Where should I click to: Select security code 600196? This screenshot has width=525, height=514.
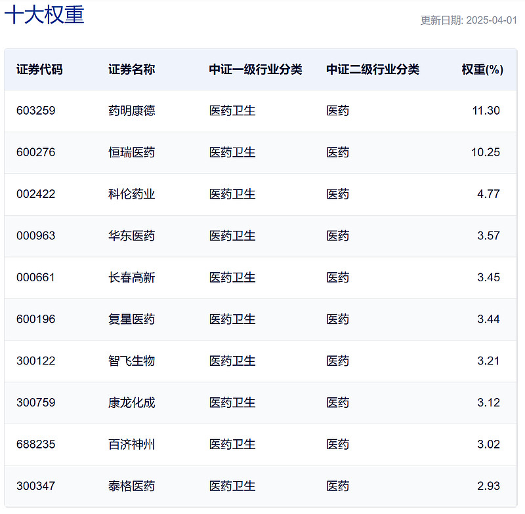coord(36,319)
